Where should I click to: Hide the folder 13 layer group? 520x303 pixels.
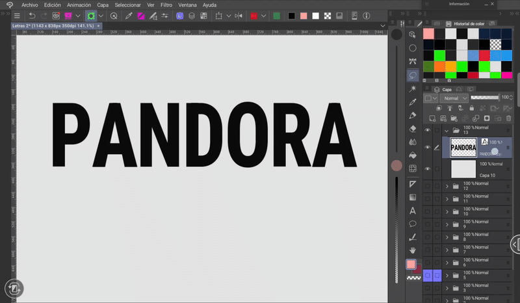coord(428,130)
